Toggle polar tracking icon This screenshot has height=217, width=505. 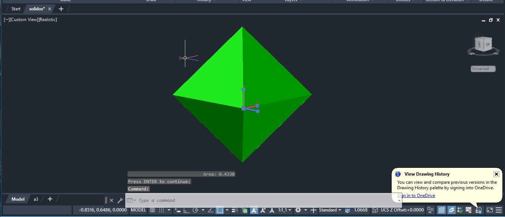point(196,210)
